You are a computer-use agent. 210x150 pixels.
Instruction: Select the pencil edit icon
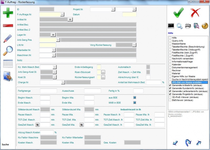(x=8, y=39)
